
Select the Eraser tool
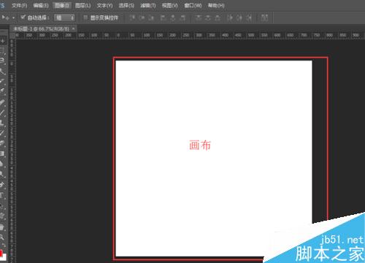coord(2,144)
